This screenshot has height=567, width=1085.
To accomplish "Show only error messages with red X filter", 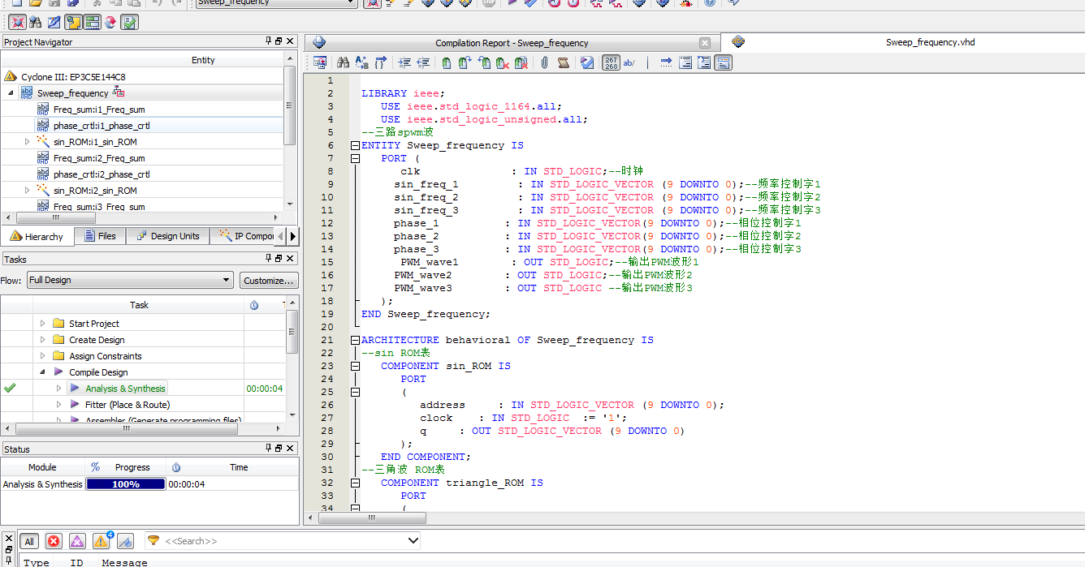I will pos(54,541).
